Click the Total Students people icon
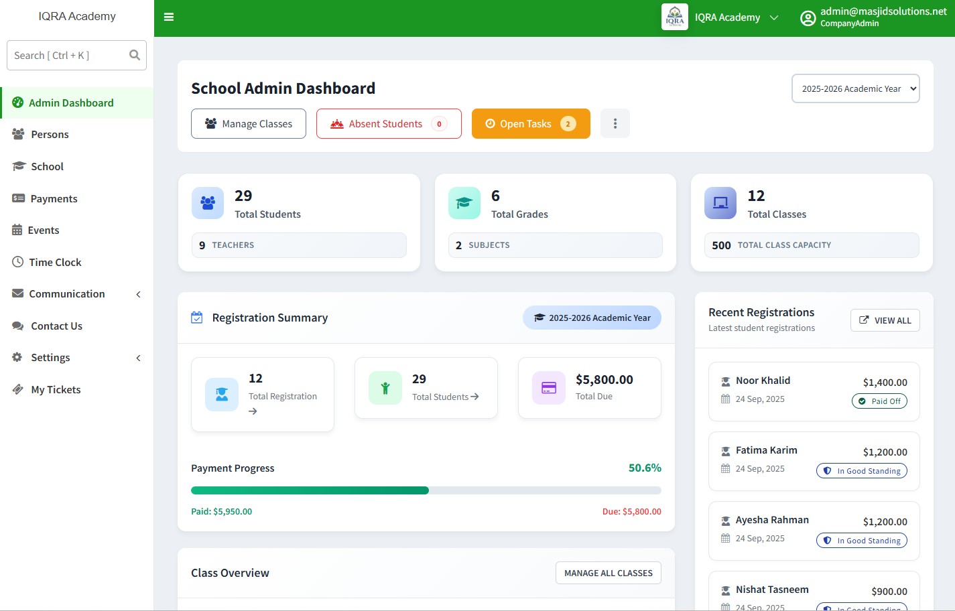955x611 pixels. 208,203
